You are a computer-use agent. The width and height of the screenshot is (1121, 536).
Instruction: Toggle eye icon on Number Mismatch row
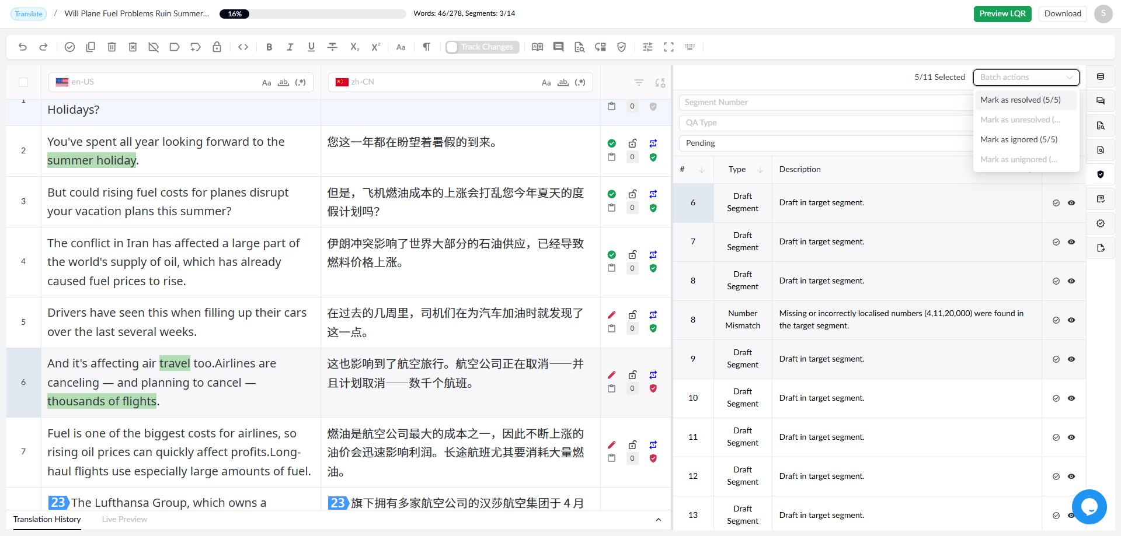pyautogui.click(x=1071, y=320)
